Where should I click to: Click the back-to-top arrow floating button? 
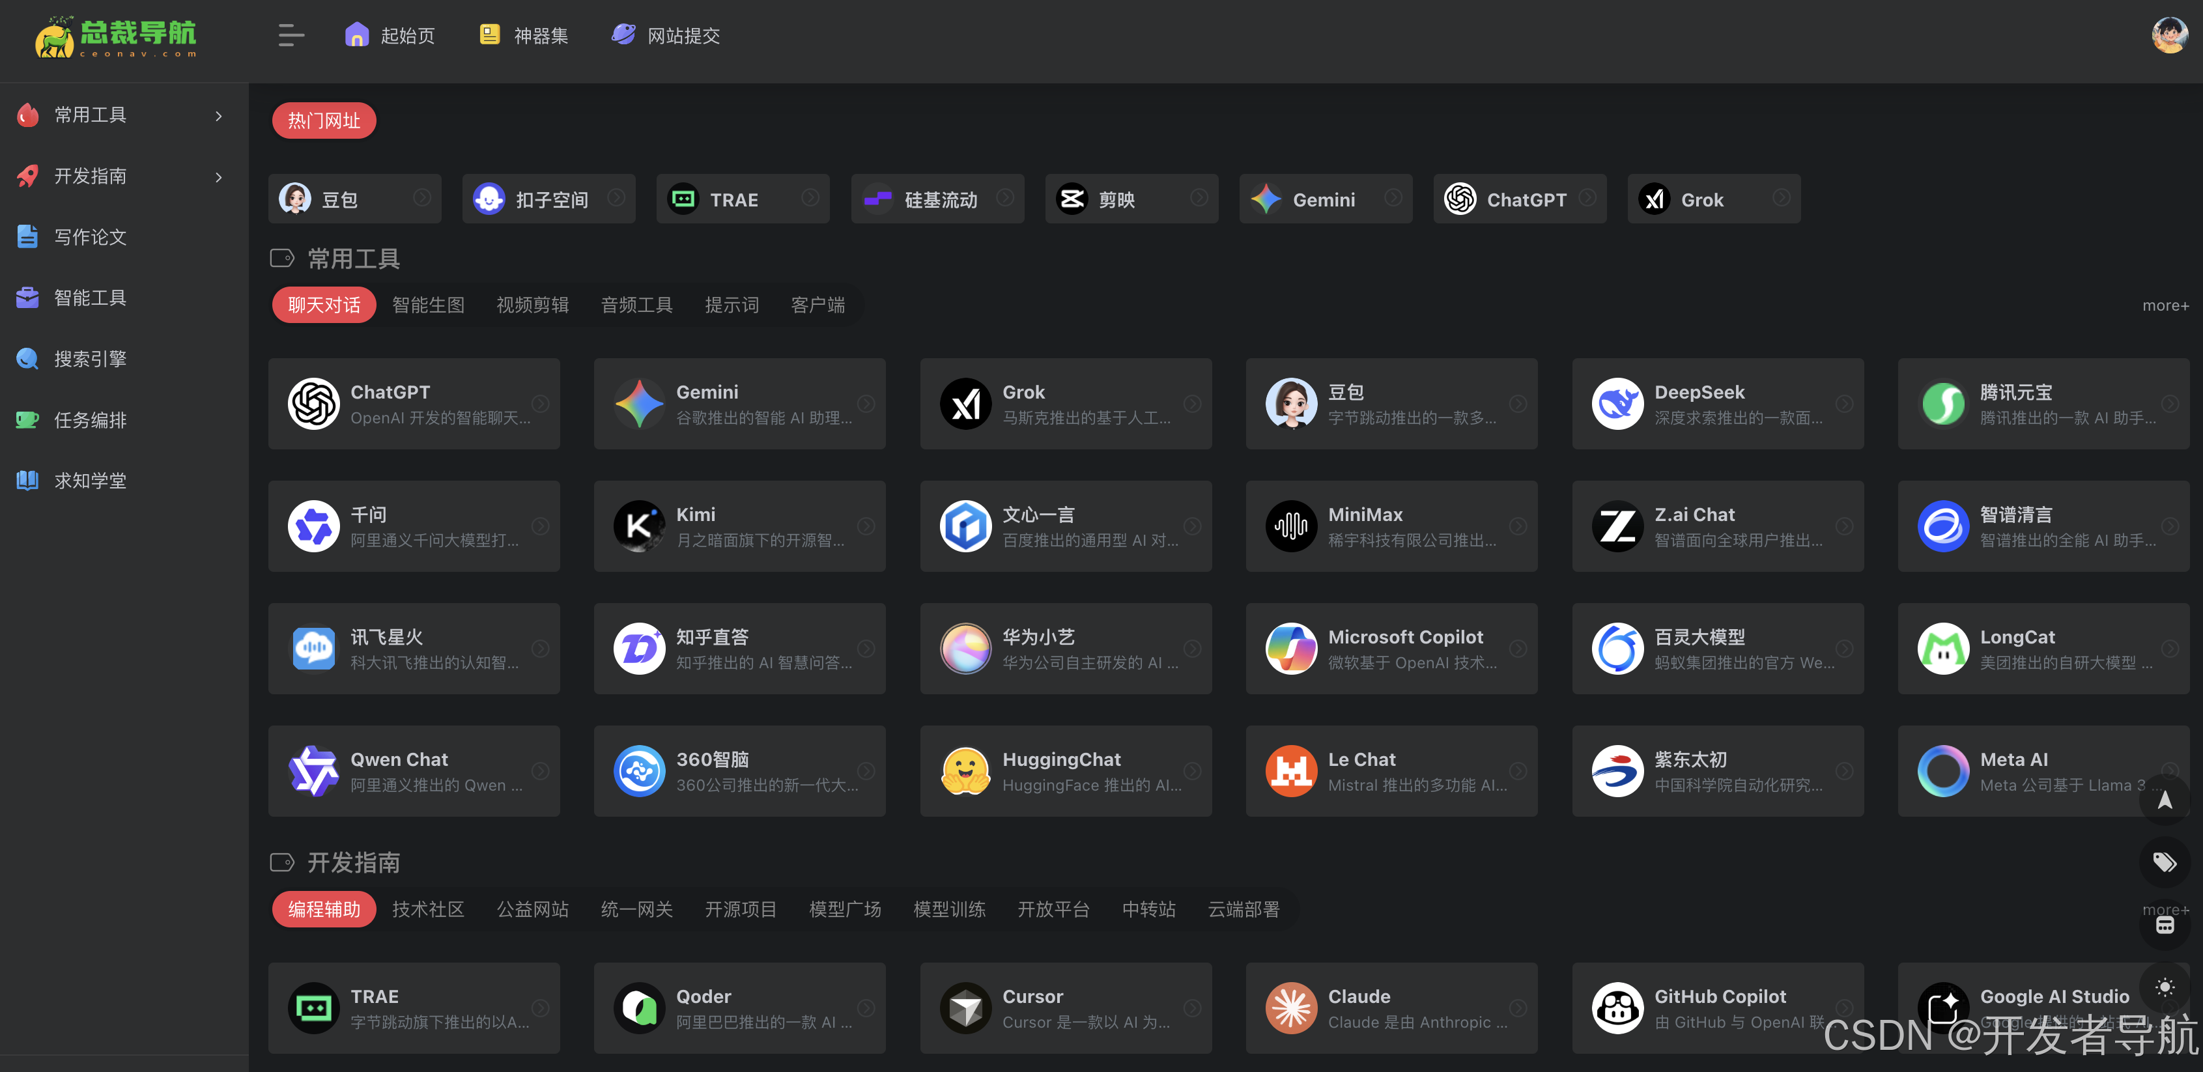coord(2165,800)
